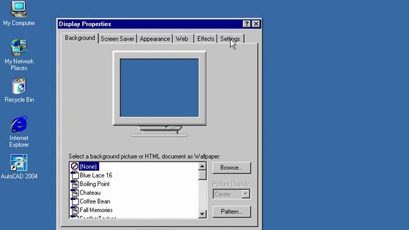This screenshot has width=409, height=230.
Task: Click the Blue Lace 16 file icon
Action: [75, 175]
